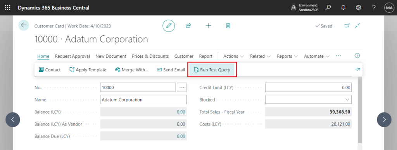Go to previous record arrow
Image resolution: width=397 pixels, height=150 pixels.
pos(13,119)
